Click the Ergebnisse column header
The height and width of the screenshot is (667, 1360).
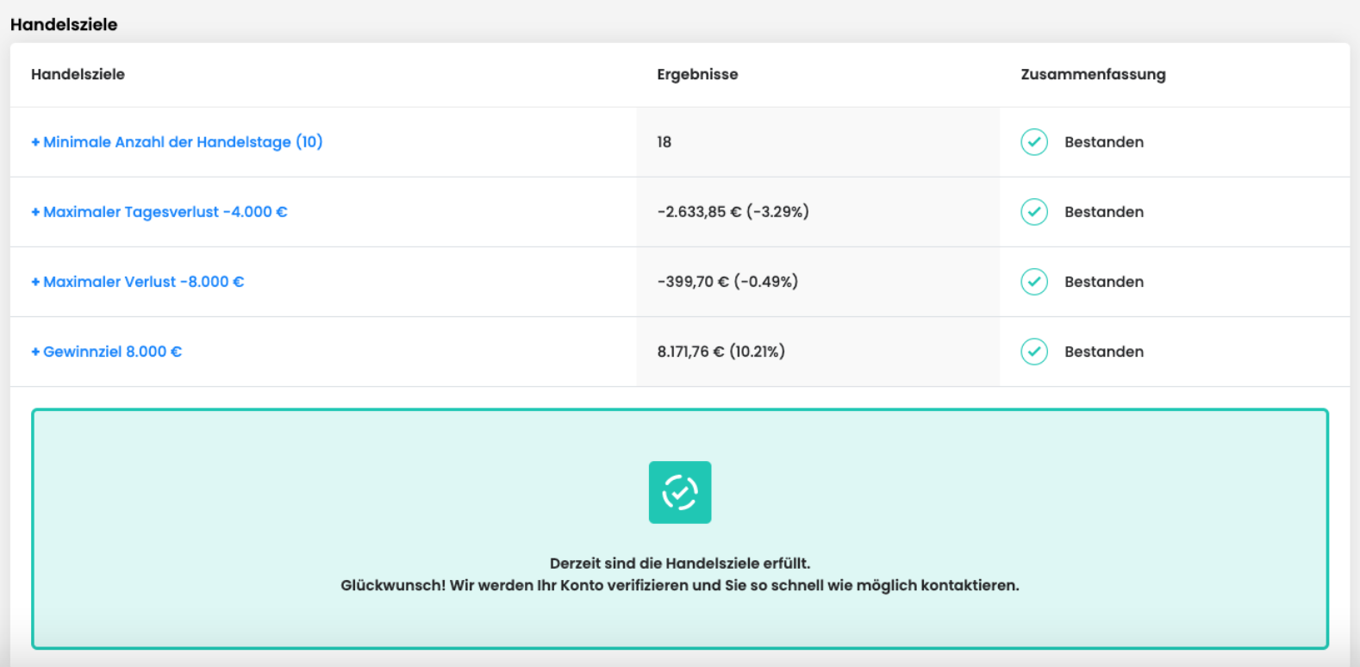pyautogui.click(x=696, y=74)
